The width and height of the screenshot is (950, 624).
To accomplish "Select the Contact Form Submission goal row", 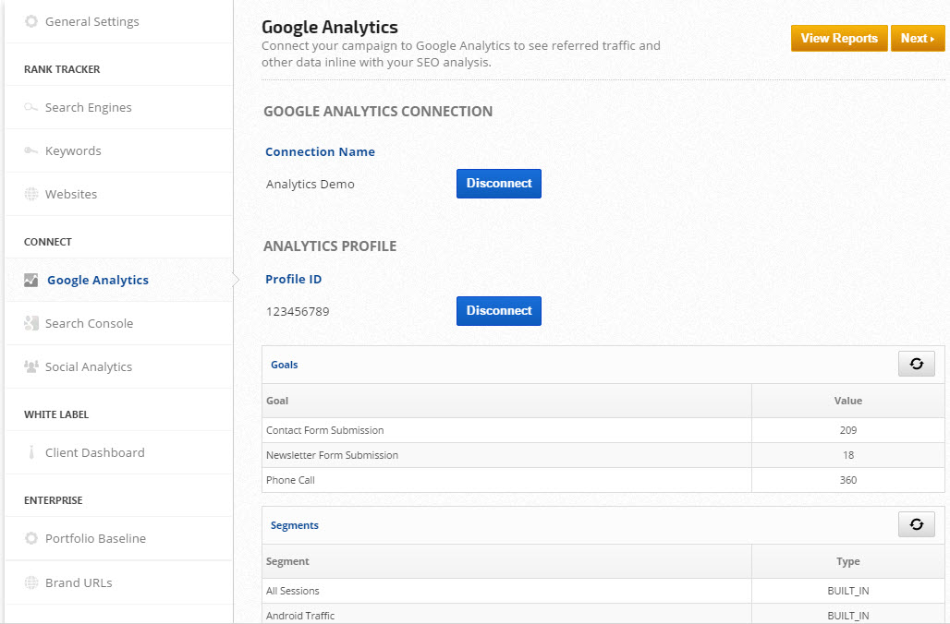I will pos(325,430).
